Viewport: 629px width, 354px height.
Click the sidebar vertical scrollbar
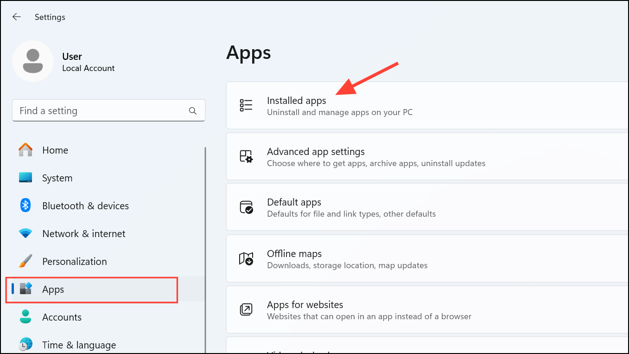pyautogui.click(x=205, y=250)
